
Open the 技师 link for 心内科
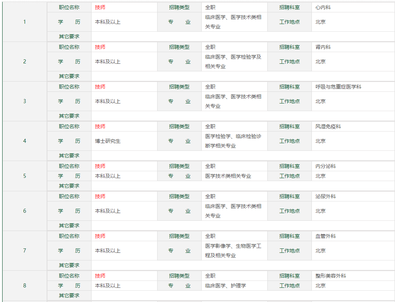[100, 7]
